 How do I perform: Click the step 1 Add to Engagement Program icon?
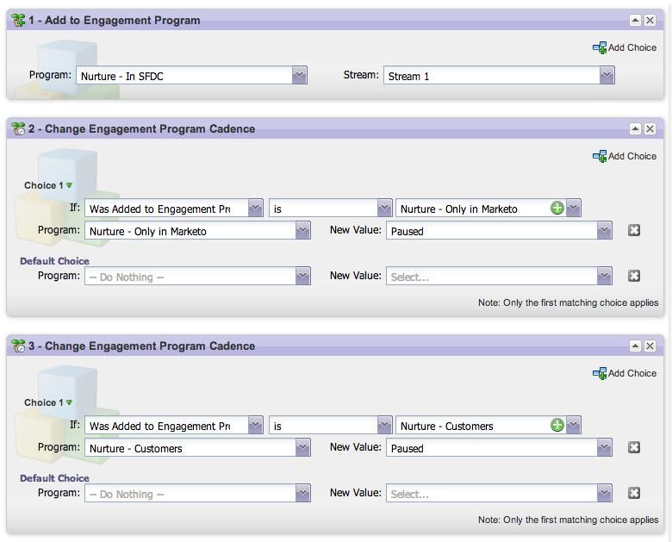click(x=18, y=20)
